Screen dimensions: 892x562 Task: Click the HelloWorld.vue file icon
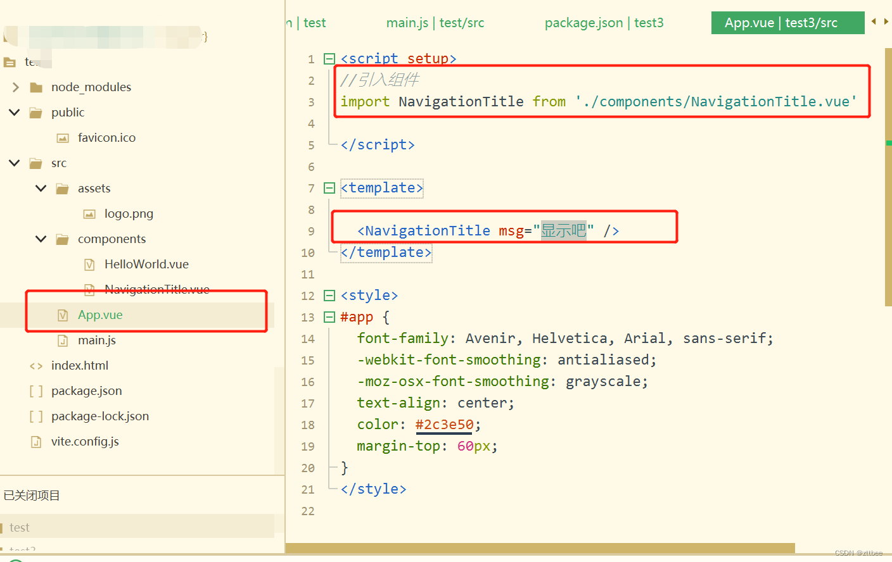(89, 265)
